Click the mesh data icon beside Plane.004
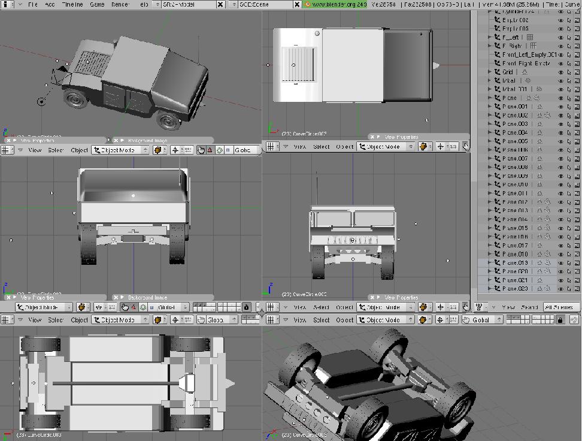582x441 pixels. (539, 132)
